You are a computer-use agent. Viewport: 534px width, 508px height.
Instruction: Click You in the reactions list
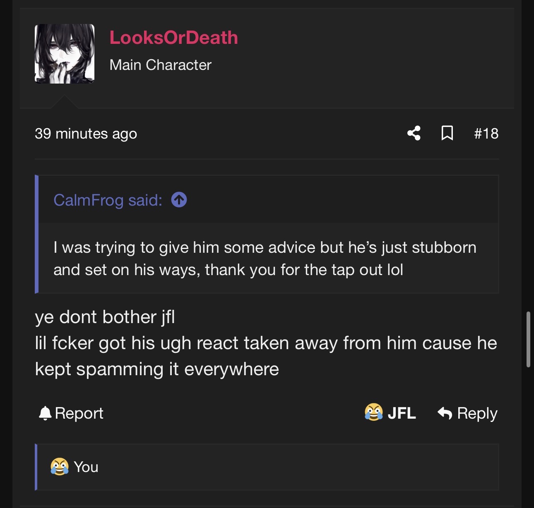86,467
